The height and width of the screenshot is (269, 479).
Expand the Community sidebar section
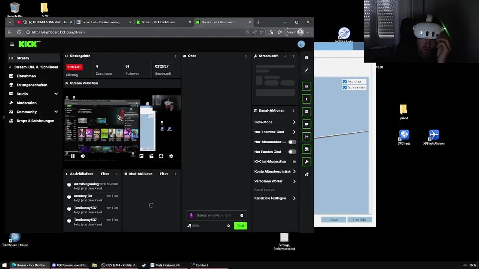pos(56,112)
